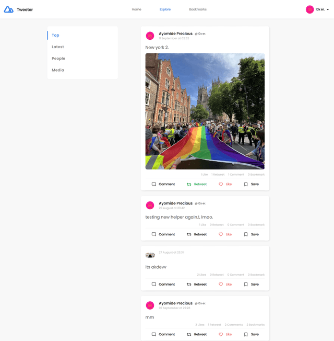Click the profile avatar in the header
334x341 pixels.
pos(309,9)
